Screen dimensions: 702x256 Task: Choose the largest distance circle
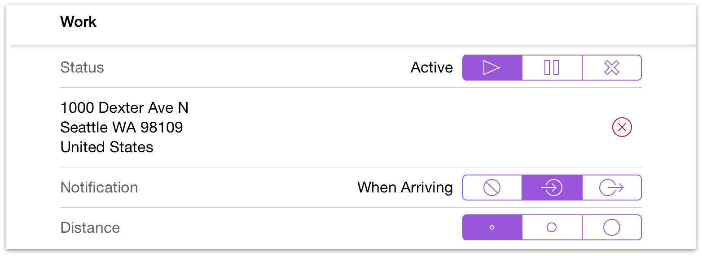tap(611, 227)
